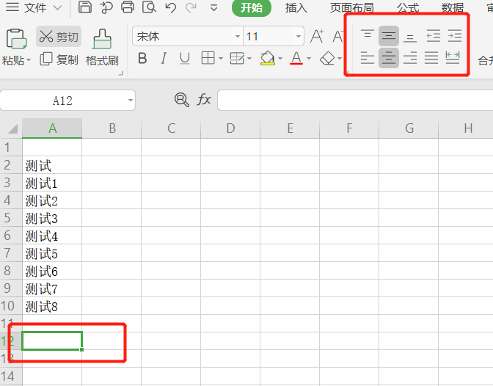
Task: Toggle middle vertical alignment
Action: (389, 36)
